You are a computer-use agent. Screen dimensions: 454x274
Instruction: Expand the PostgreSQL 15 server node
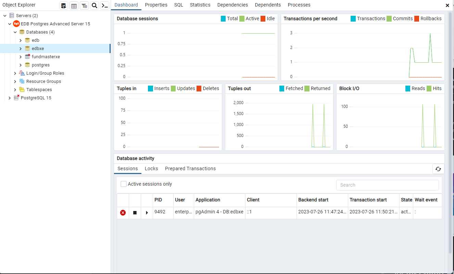[x=10, y=98]
